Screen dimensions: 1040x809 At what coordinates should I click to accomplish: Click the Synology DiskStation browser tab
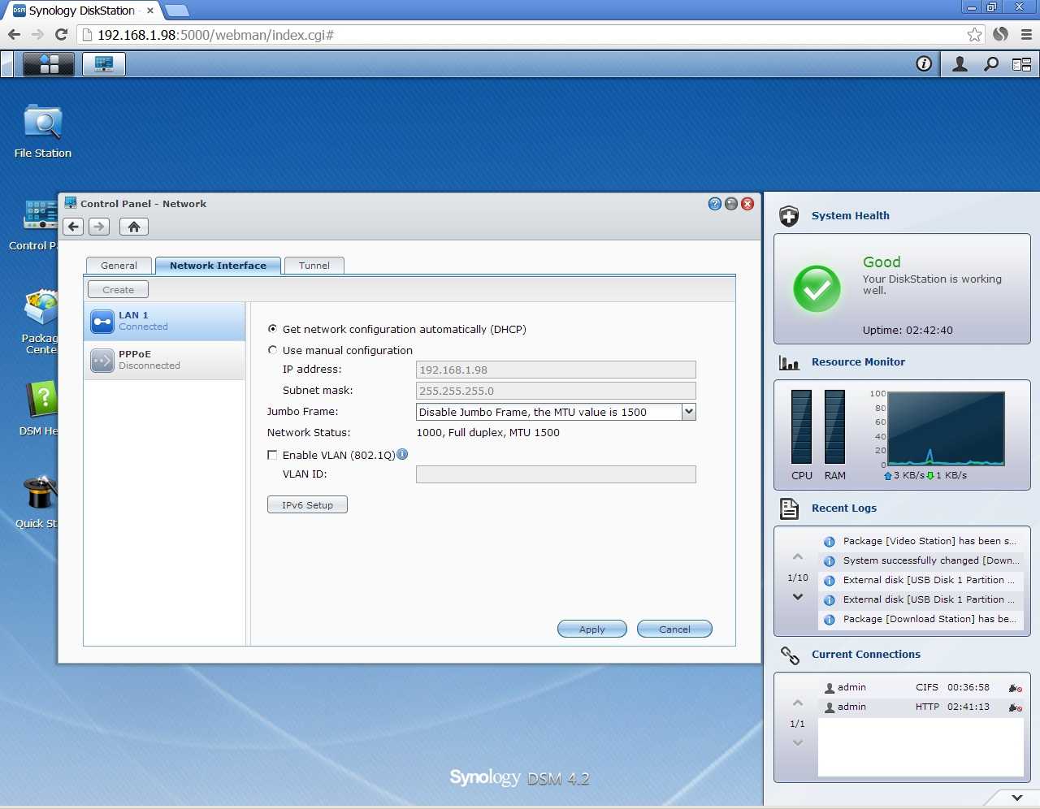tap(81, 11)
